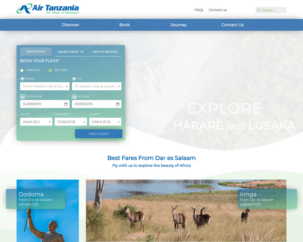Click the Best Fares From Dar es Salaam heading
303x242 pixels.
pyautogui.click(x=151, y=158)
